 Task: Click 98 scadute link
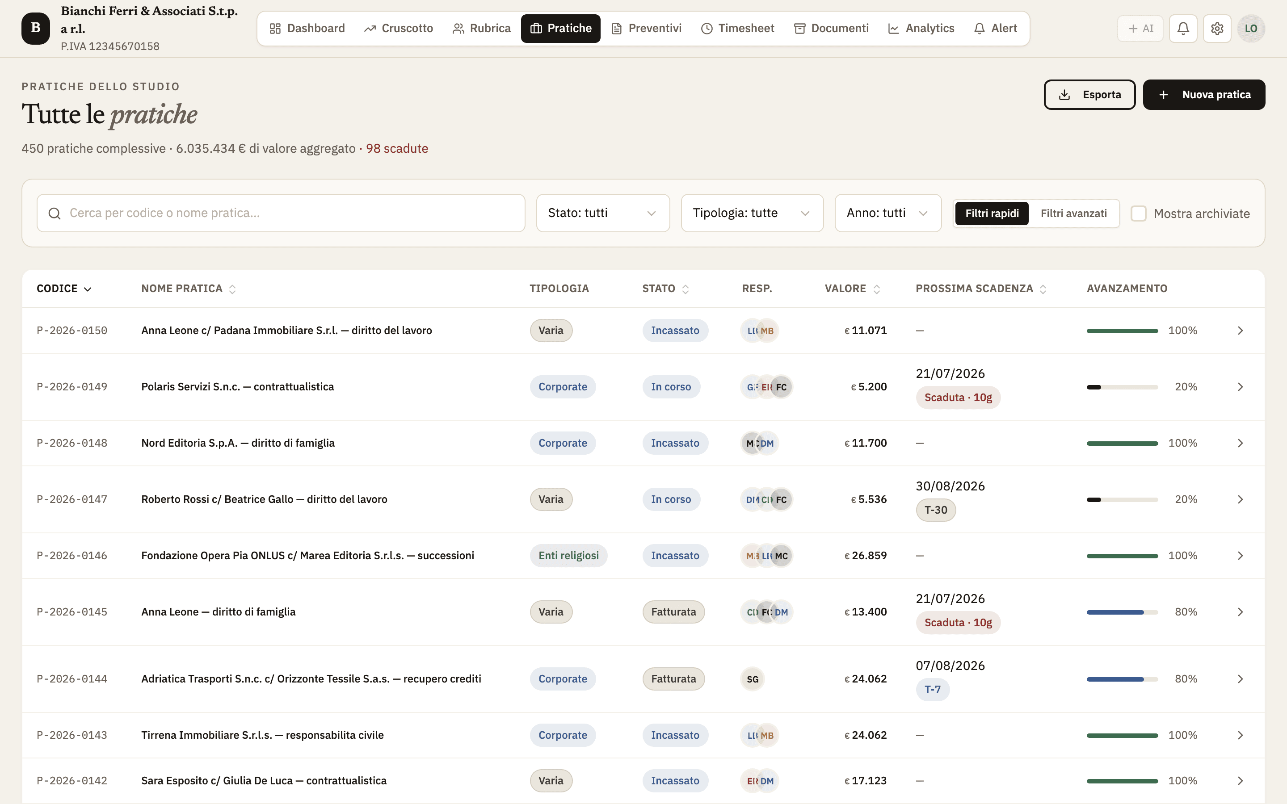(x=397, y=148)
